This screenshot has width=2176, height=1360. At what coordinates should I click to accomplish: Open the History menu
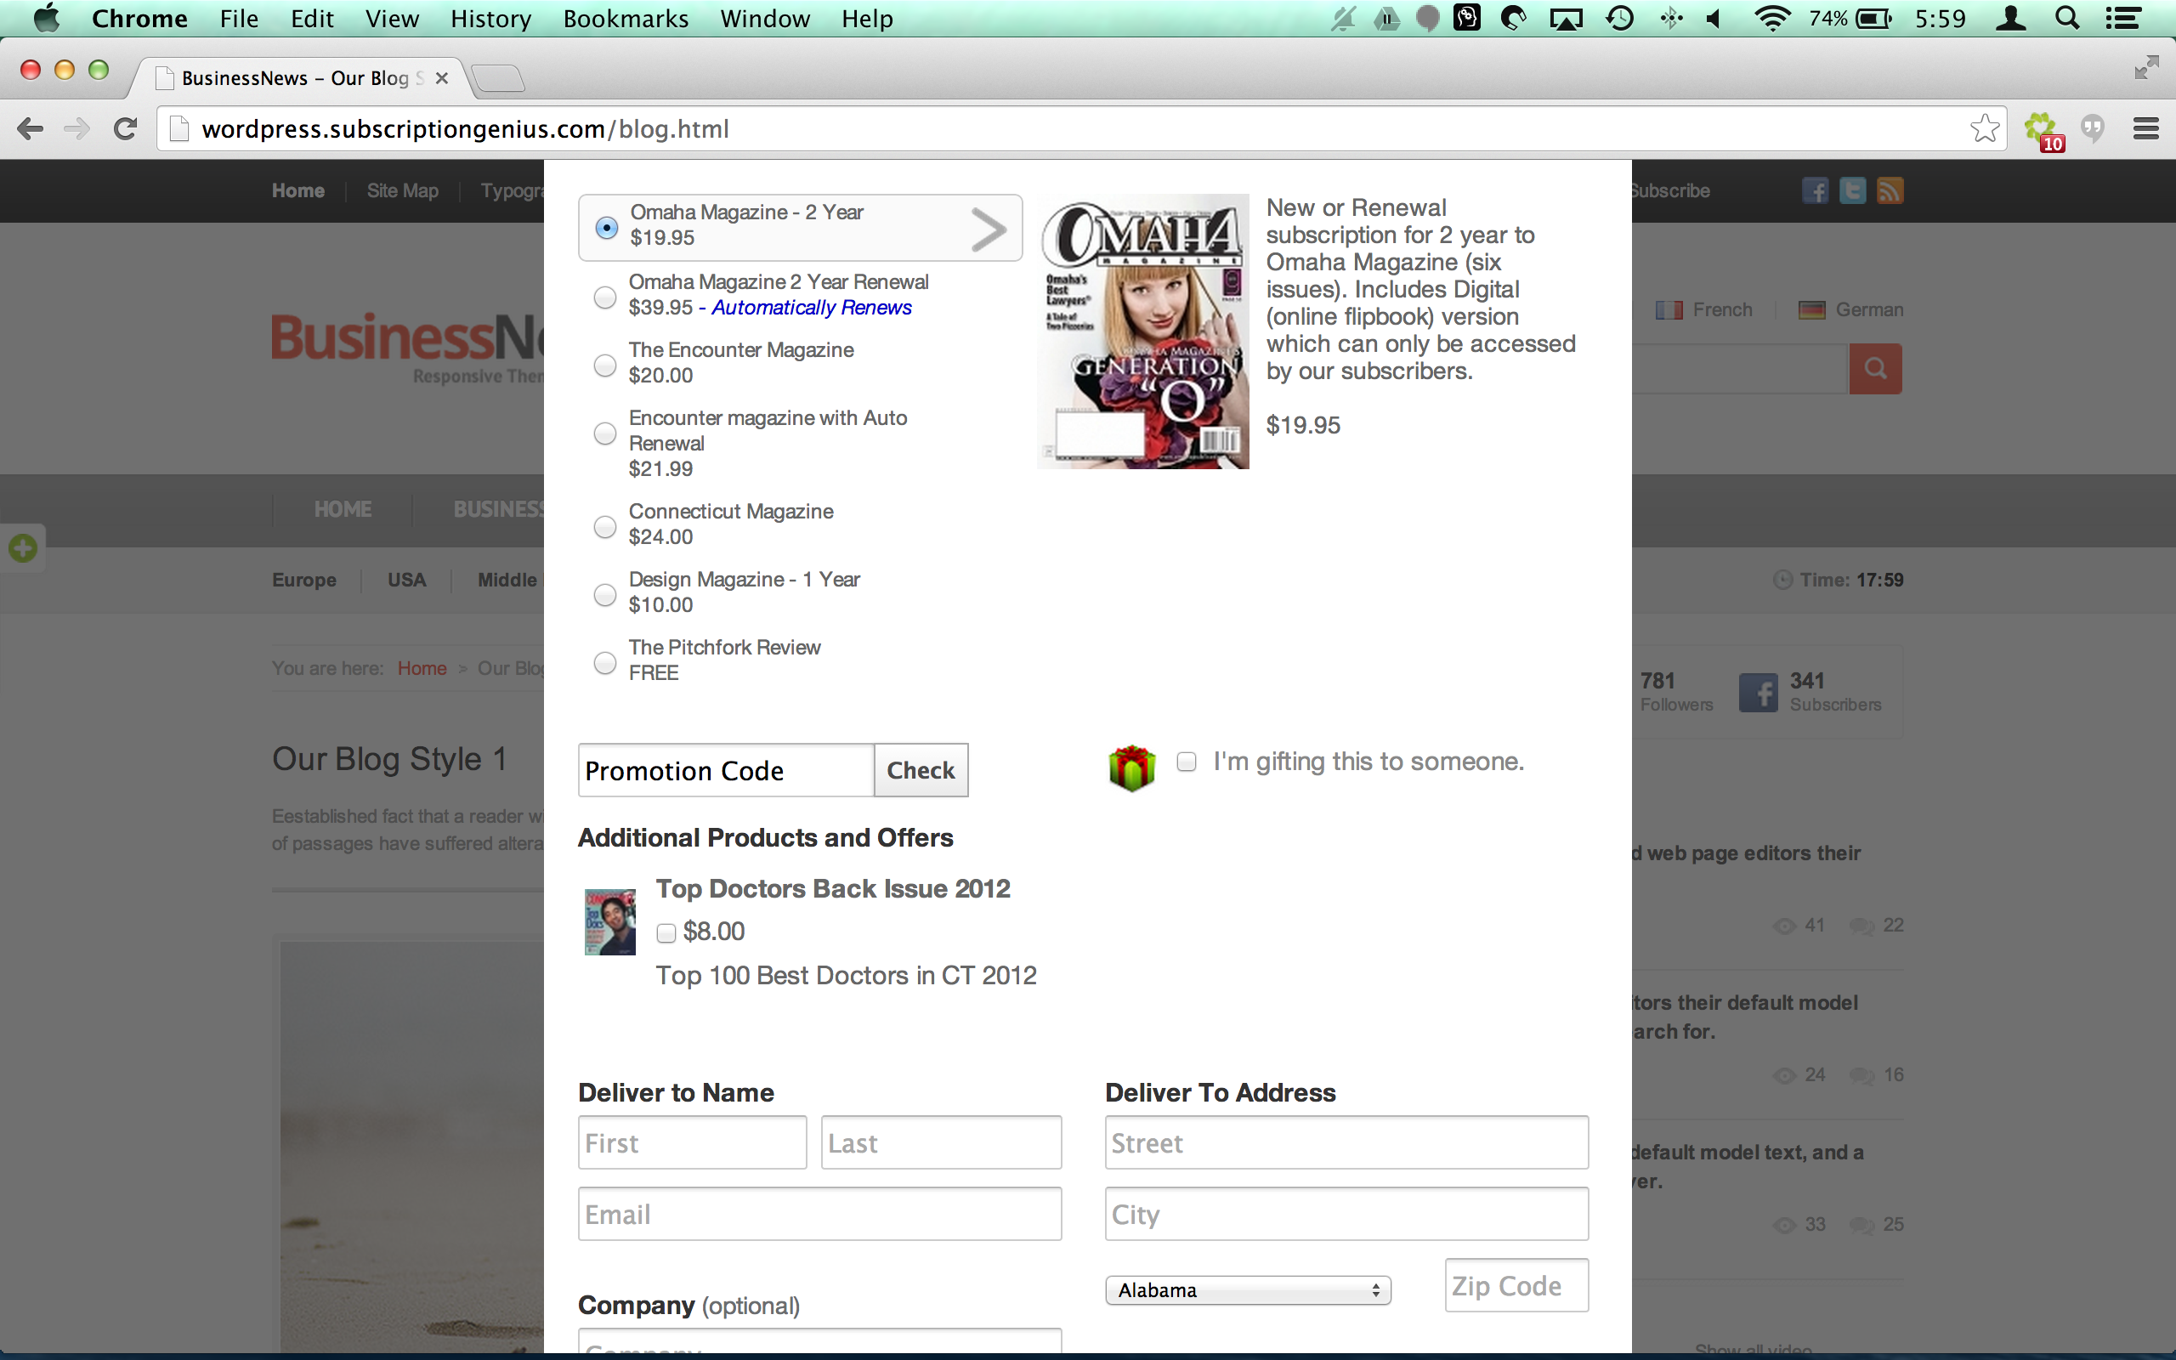(491, 18)
